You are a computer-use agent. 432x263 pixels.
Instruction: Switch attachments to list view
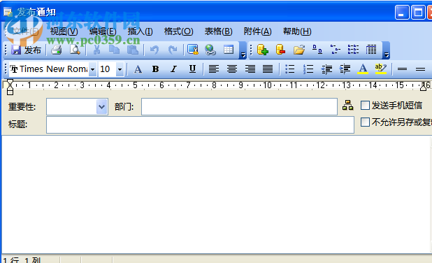(353, 50)
